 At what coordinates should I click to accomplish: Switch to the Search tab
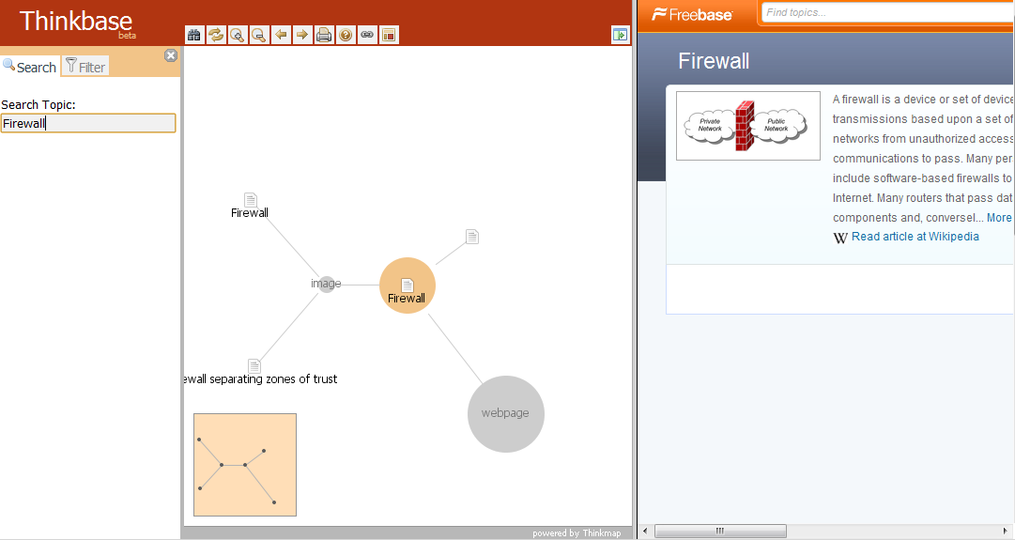pyautogui.click(x=30, y=67)
